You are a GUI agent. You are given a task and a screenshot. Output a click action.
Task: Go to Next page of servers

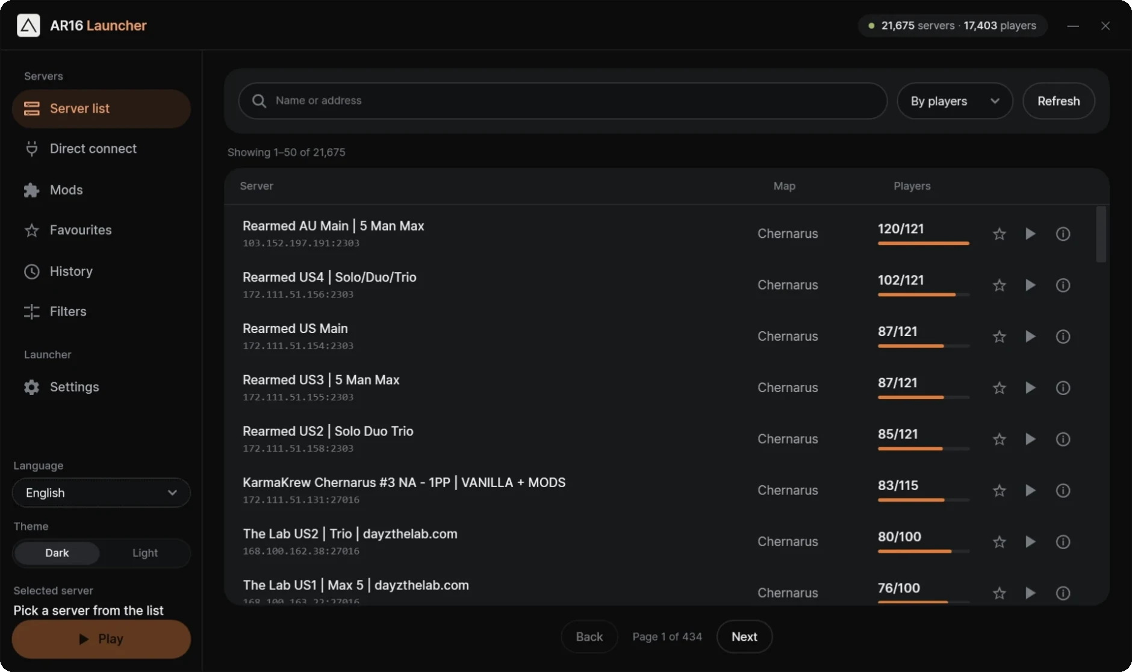pos(744,636)
